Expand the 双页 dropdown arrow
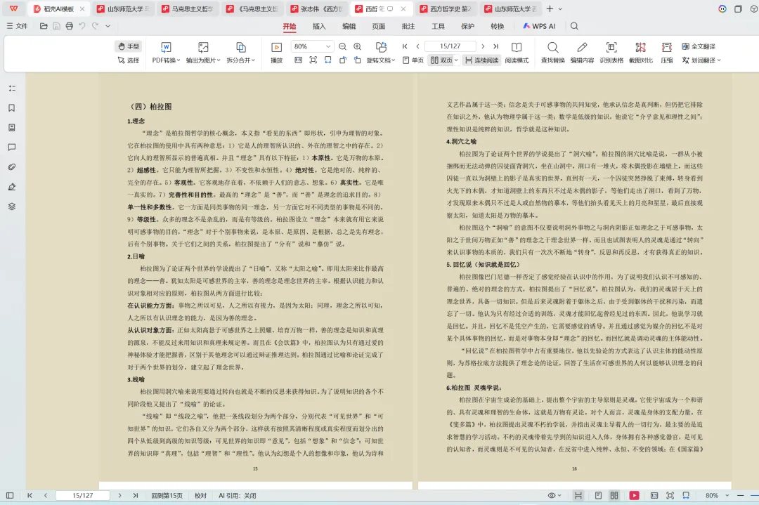Screen dimensions: 759x505 (456, 60)
